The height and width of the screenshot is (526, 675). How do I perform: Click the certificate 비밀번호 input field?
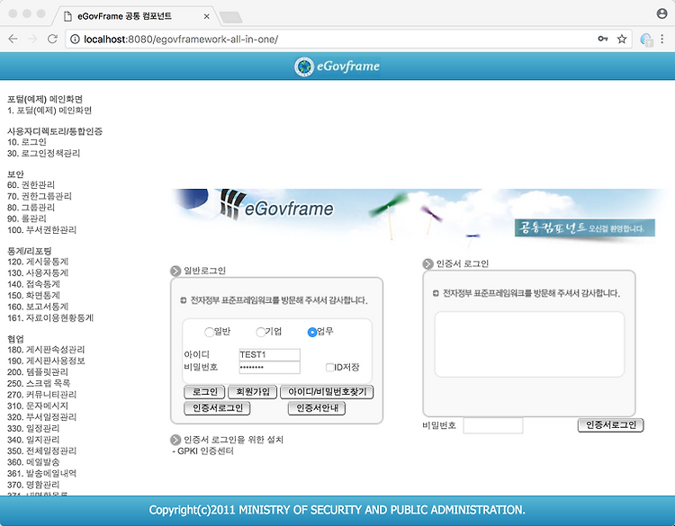click(493, 425)
